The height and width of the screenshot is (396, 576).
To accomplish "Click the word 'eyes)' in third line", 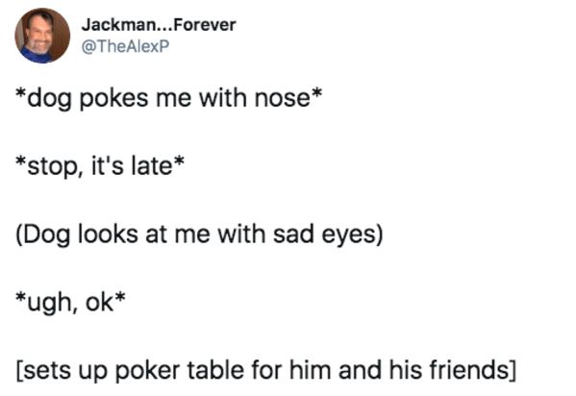I will [353, 235].
